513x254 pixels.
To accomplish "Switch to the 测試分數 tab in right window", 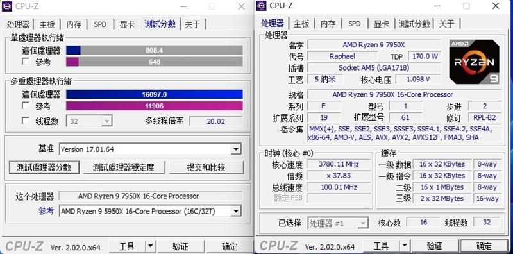I will 414,24.
